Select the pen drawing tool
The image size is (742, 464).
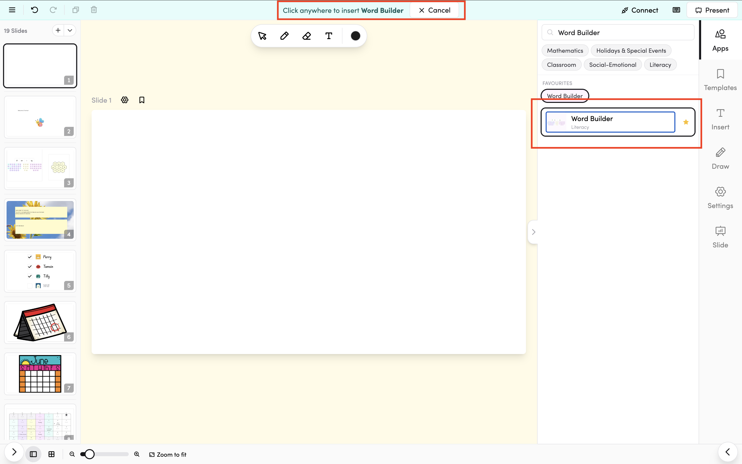pyautogui.click(x=284, y=36)
